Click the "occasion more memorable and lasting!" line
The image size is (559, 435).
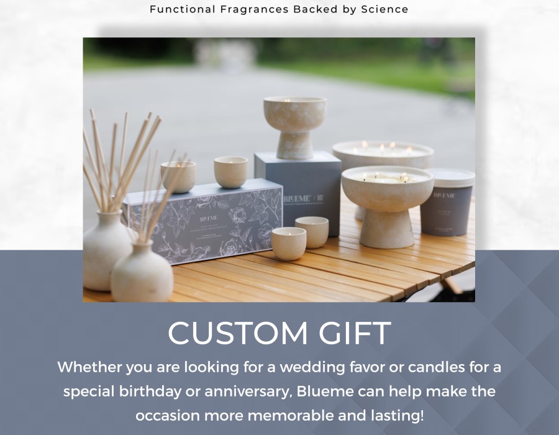(279, 416)
